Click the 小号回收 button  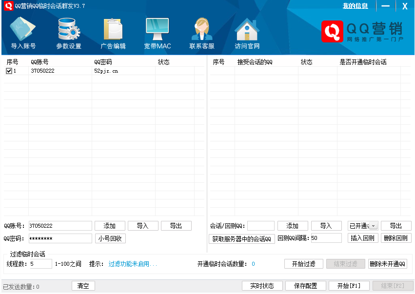click(110, 238)
